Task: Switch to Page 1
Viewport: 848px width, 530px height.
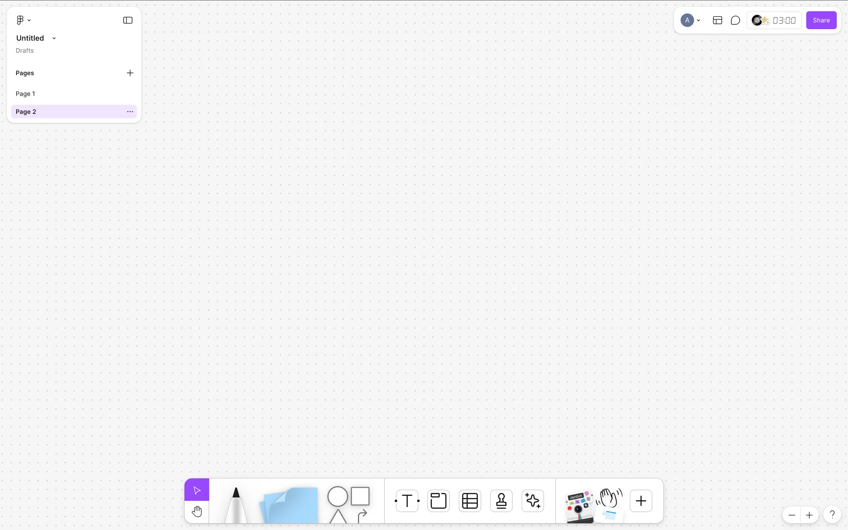Action: coord(26,94)
